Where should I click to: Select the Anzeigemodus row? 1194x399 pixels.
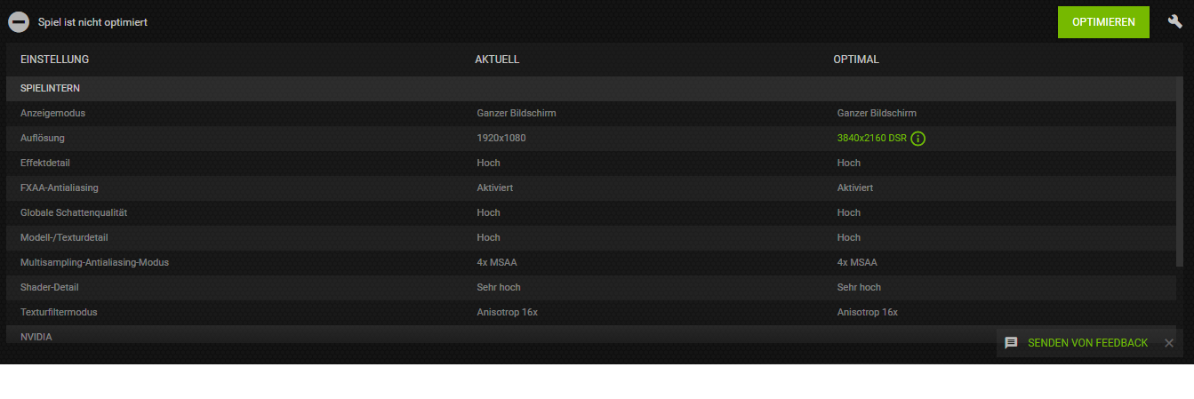[589, 114]
